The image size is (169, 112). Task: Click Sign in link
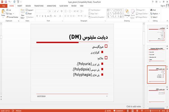[x=163, y=6]
